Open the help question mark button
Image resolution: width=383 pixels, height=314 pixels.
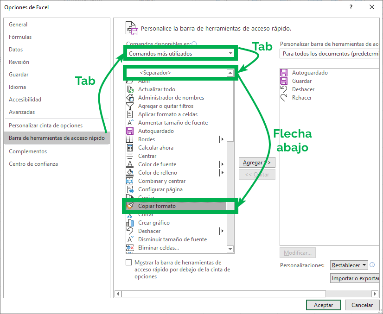(351, 7)
